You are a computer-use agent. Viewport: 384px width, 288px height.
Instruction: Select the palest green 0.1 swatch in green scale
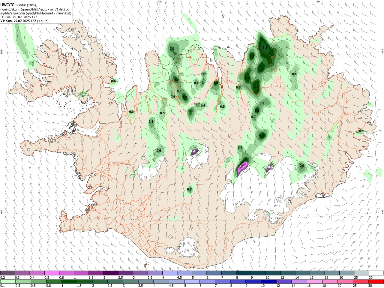pos(8,281)
